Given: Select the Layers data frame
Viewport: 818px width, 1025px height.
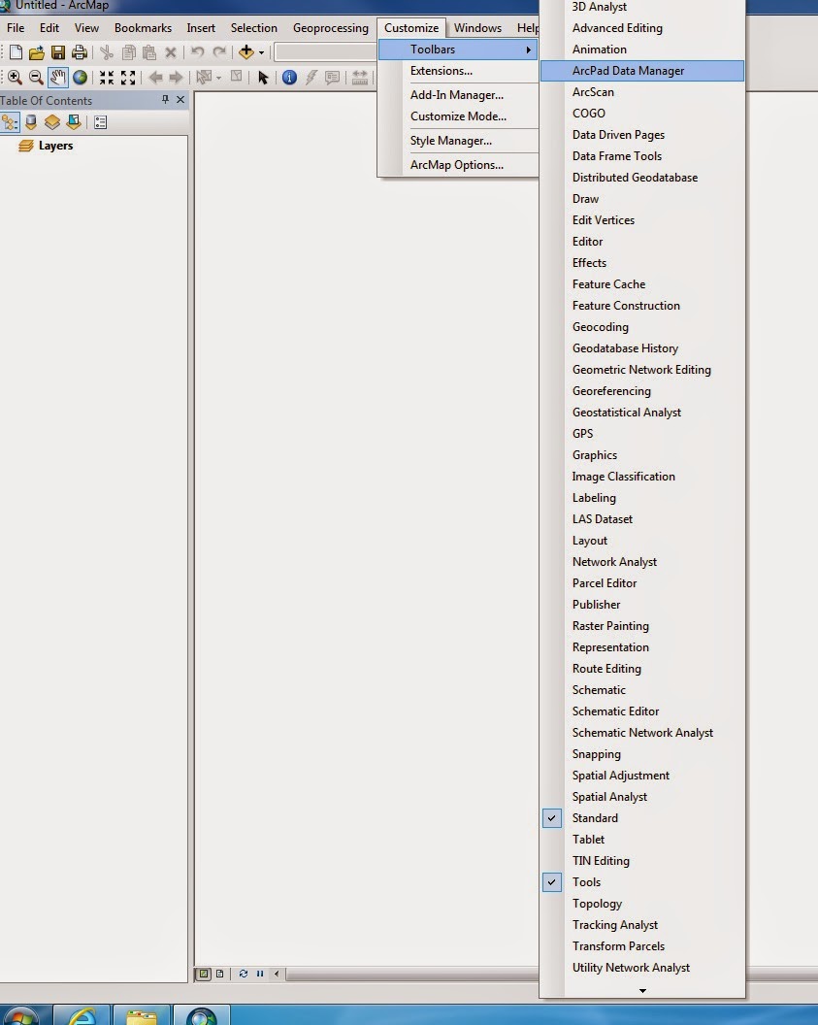Looking at the screenshot, I should [55, 146].
